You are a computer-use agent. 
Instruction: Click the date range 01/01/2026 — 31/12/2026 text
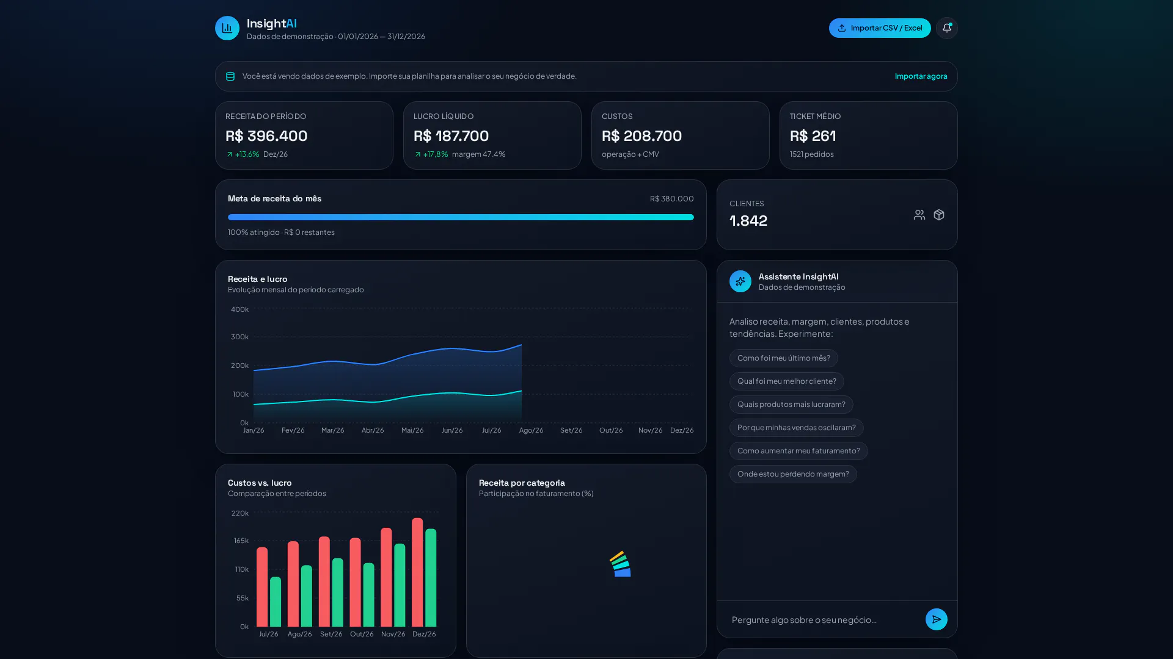point(381,37)
